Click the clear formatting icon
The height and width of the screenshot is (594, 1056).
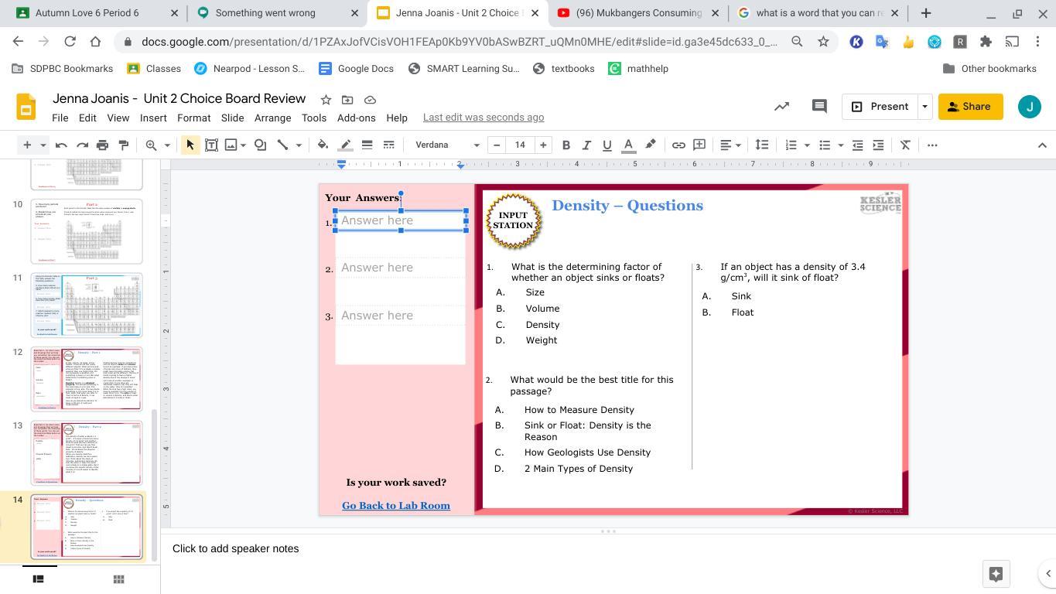click(905, 145)
